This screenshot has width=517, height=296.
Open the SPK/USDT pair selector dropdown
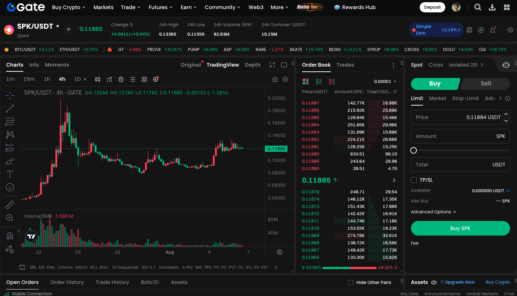coord(58,26)
